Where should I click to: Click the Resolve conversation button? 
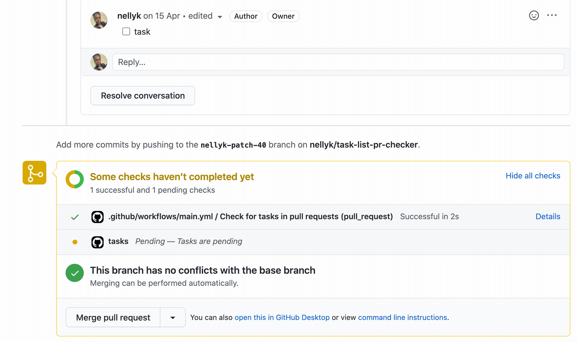[142, 96]
